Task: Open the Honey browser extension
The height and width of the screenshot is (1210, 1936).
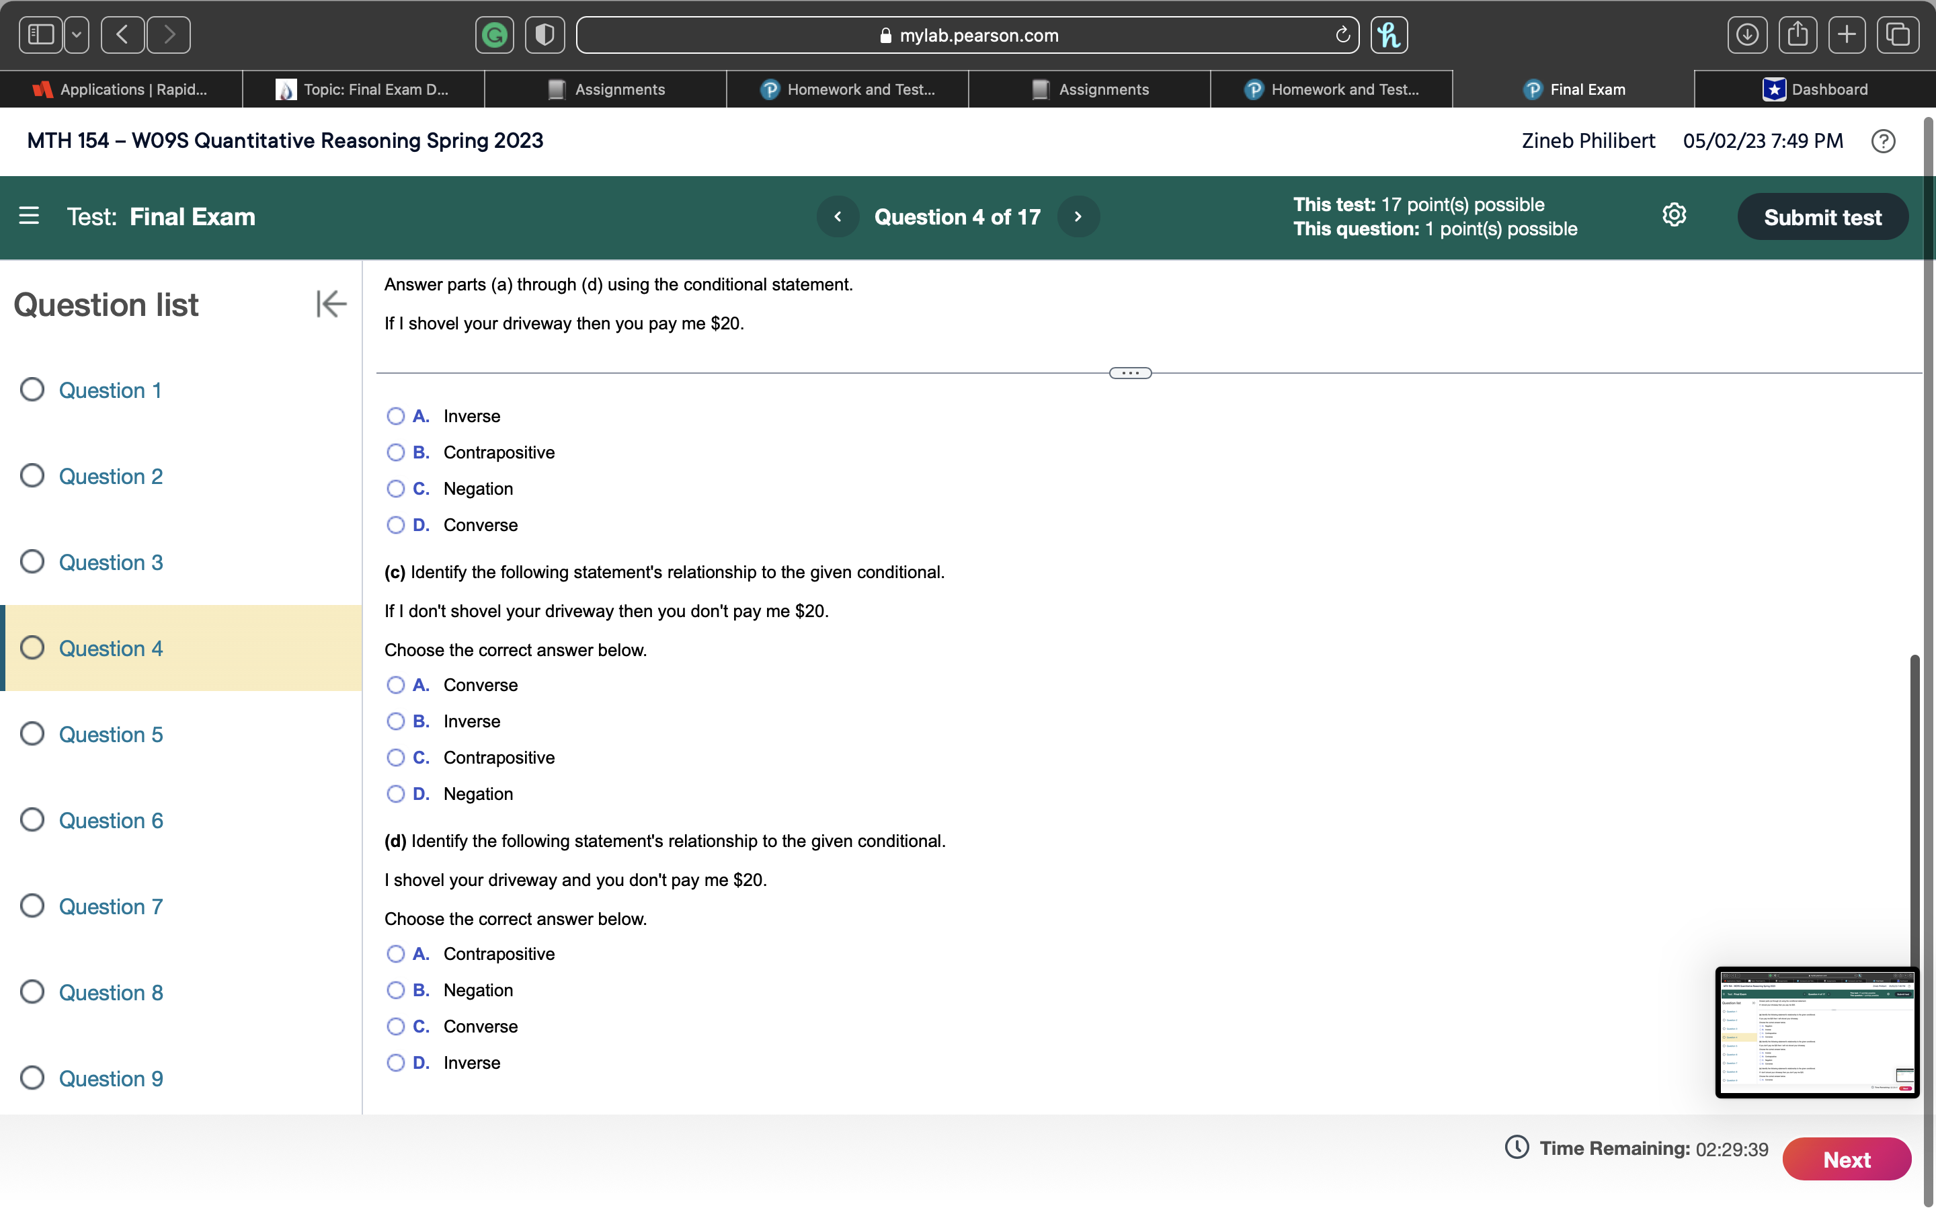Action: pyautogui.click(x=1388, y=34)
